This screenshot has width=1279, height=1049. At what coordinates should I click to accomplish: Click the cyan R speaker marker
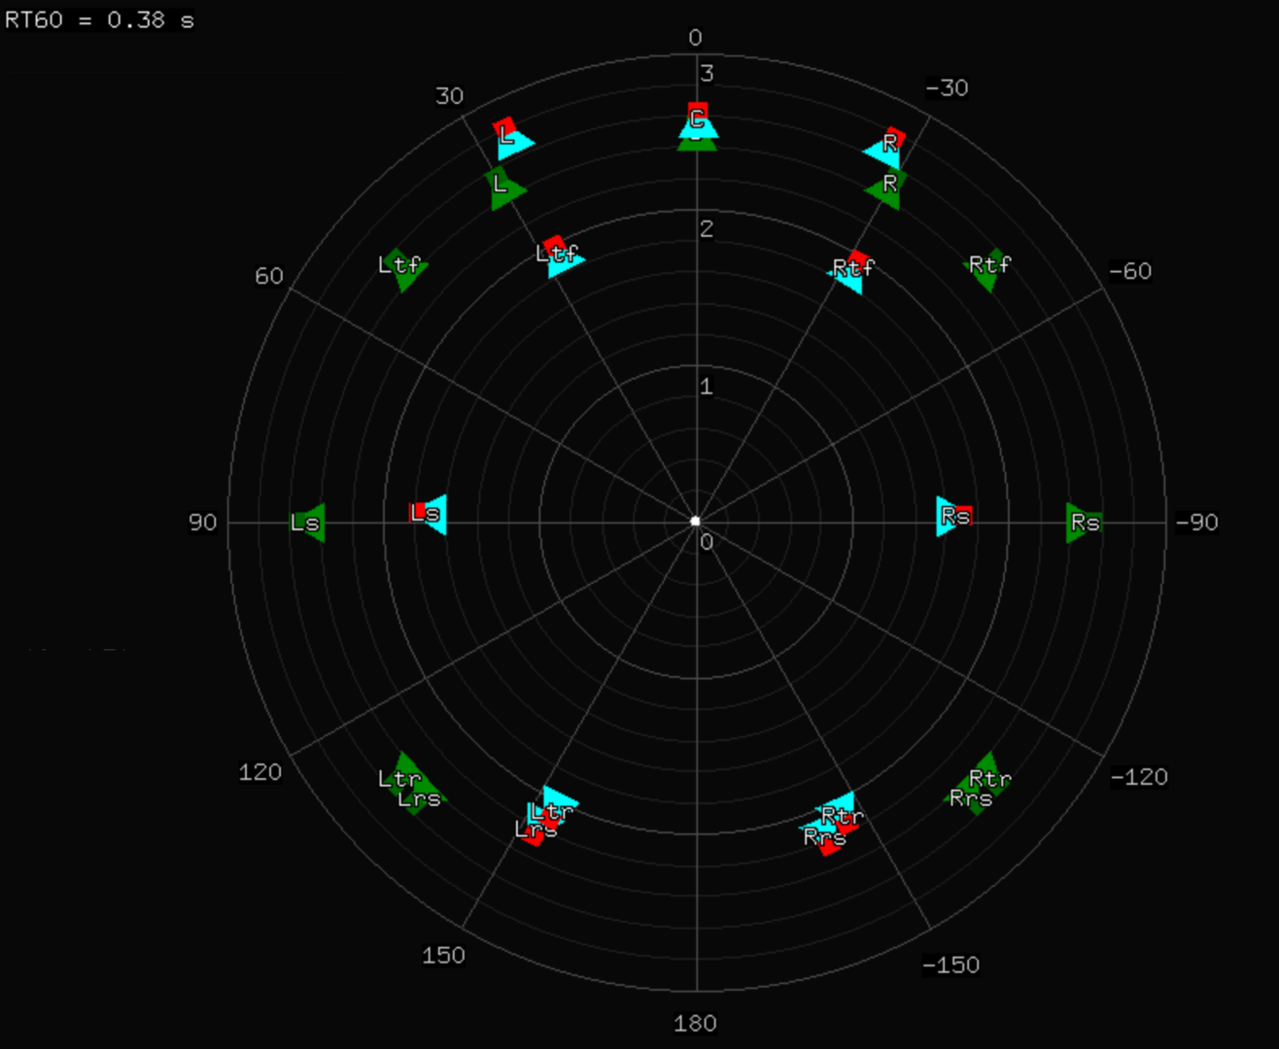click(882, 150)
